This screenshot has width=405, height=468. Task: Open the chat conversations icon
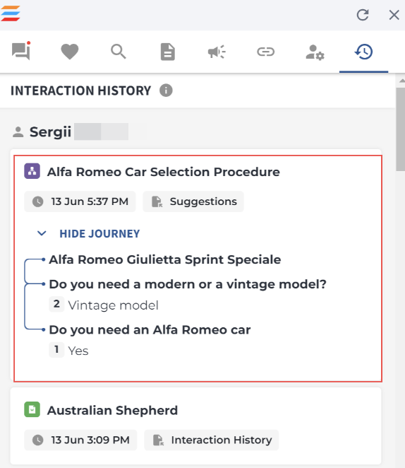point(21,52)
